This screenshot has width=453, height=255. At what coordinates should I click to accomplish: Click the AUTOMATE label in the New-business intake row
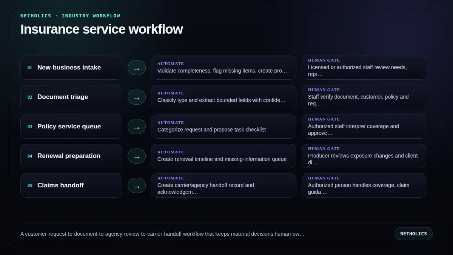pos(171,63)
